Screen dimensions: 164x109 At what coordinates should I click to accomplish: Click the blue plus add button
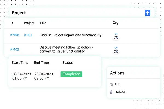click(147, 13)
